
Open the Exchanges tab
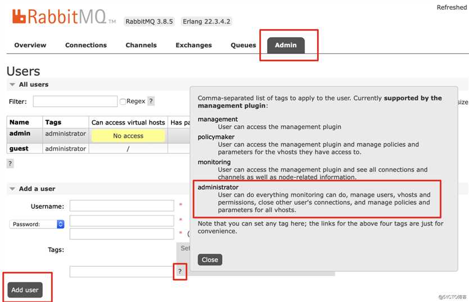click(x=193, y=45)
